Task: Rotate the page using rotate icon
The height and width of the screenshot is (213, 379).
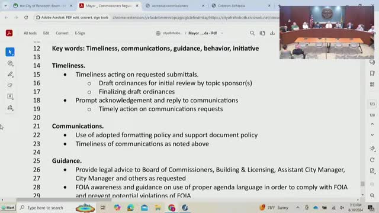Action: (372, 160)
